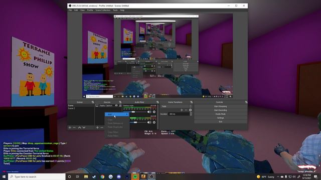
Task: Remove the selected scene with the minus icon
Action: tap(74, 127)
